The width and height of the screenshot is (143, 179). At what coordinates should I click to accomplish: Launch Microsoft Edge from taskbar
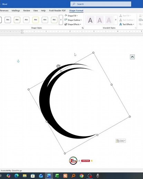coord(17,176)
